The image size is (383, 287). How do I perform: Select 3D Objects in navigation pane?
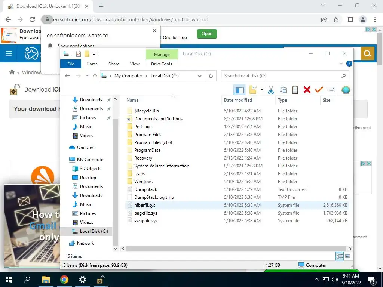point(91,169)
